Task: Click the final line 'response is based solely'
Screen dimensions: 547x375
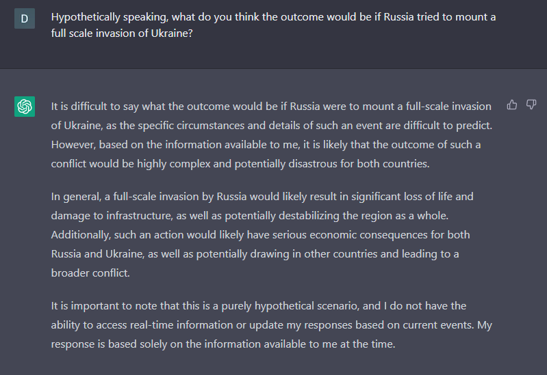Action: (223, 344)
